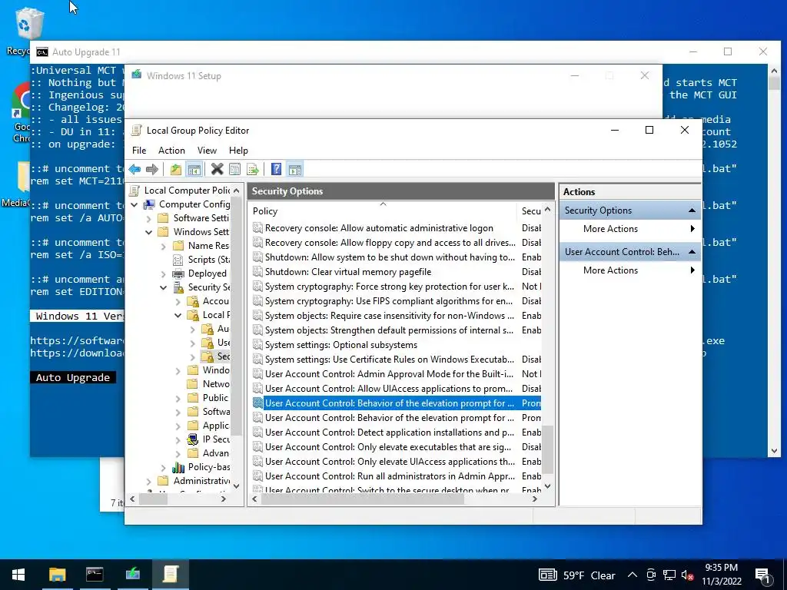This screenshot has width=787, height=590.
Task: Select Scripts (Startup/Shutdown) tree item
Action: 201,260
